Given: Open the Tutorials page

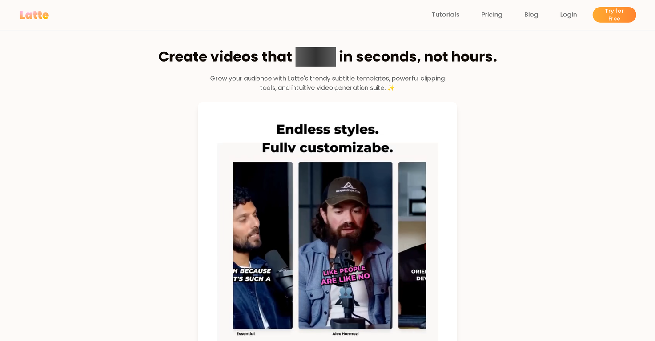Looking at the screenshot, I should pyautogui.click(x=445, y=15).
